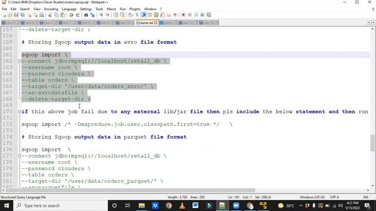The width and height of the screenshot is (376, 211).
Task: Open Find using the binoculars icon
Action: pos(86,15)
